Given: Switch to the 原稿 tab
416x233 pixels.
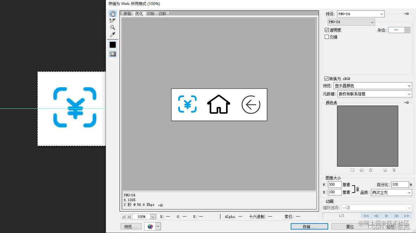Looking at the screenshot, I should [x=127, y=14].
